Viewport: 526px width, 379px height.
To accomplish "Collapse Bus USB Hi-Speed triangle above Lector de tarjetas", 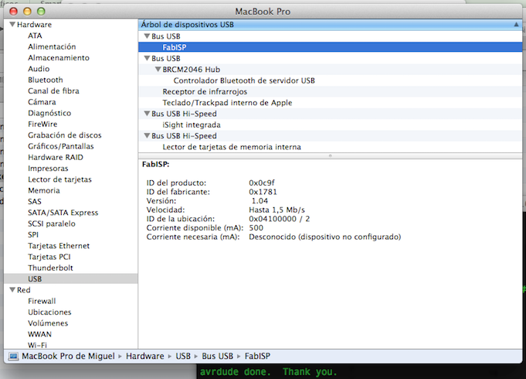I will pos(147,135).
